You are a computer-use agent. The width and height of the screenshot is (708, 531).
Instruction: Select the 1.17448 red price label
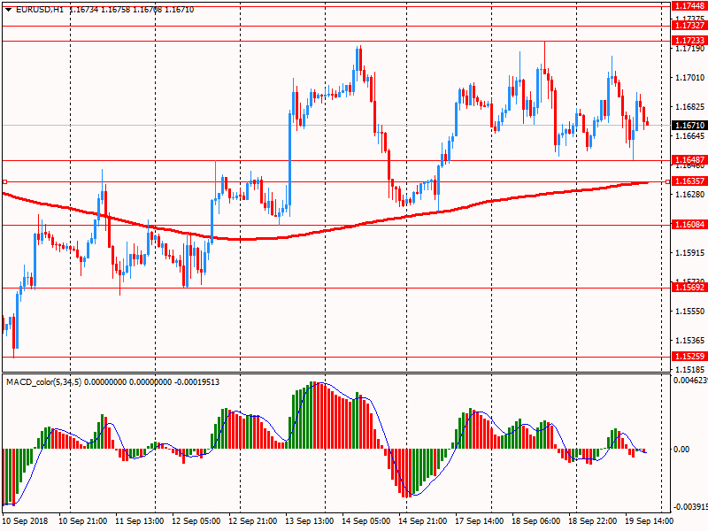tap(689, 5)
